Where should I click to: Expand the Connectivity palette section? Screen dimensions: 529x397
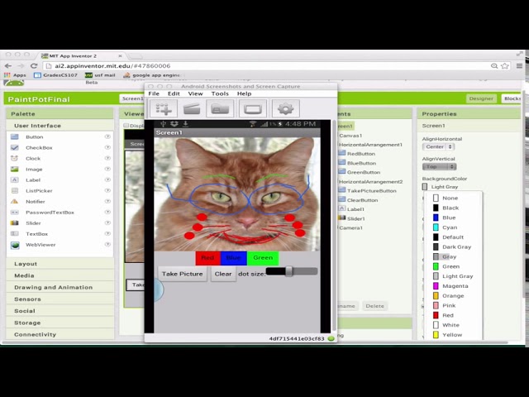pyautogui.click(x=60, y=334)
